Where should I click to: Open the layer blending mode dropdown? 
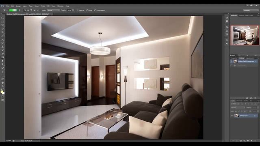(x=238, y=107)
